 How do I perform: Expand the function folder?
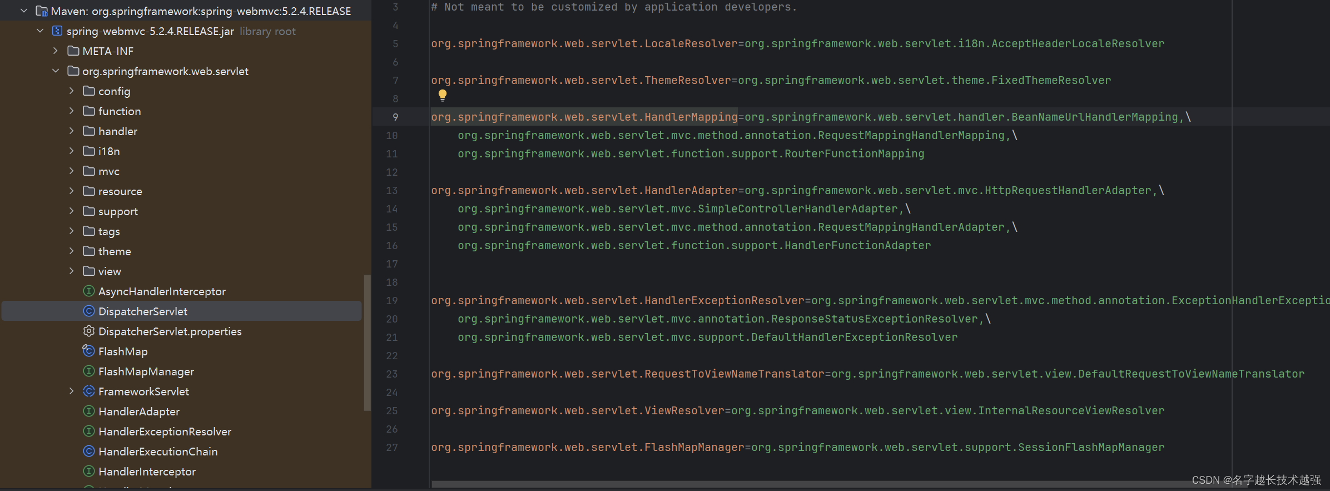click(72, 111)
